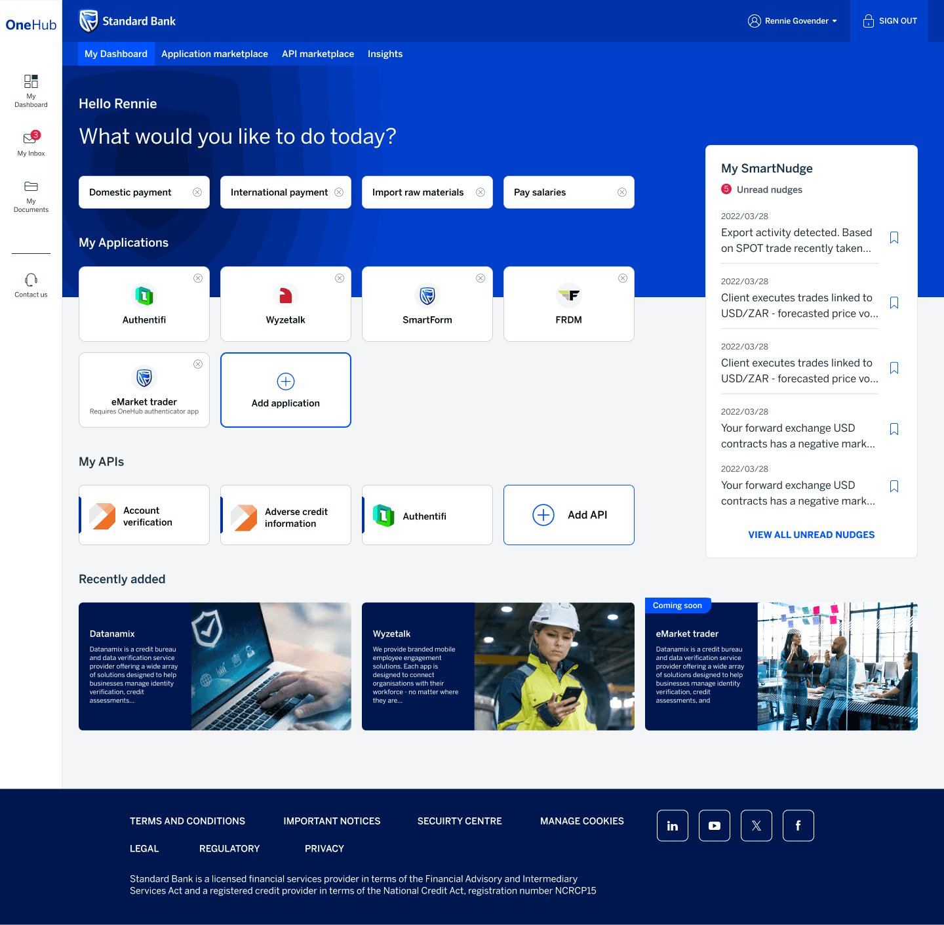Screen dimensions: 944x925
Task: Bookmark the second Client executes trades nudge
Action: pos(894,368)
